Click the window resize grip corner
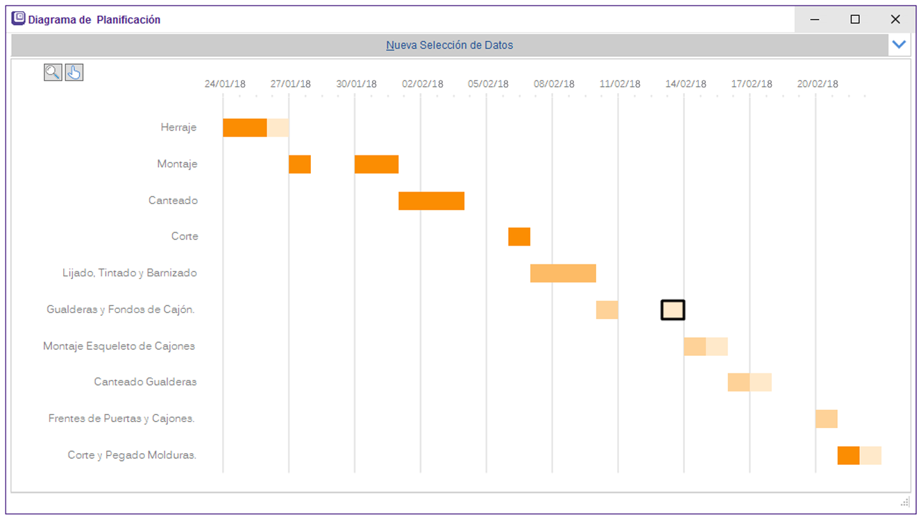The width and height of the screenshot is (921, 517). [x=904, y=502]
